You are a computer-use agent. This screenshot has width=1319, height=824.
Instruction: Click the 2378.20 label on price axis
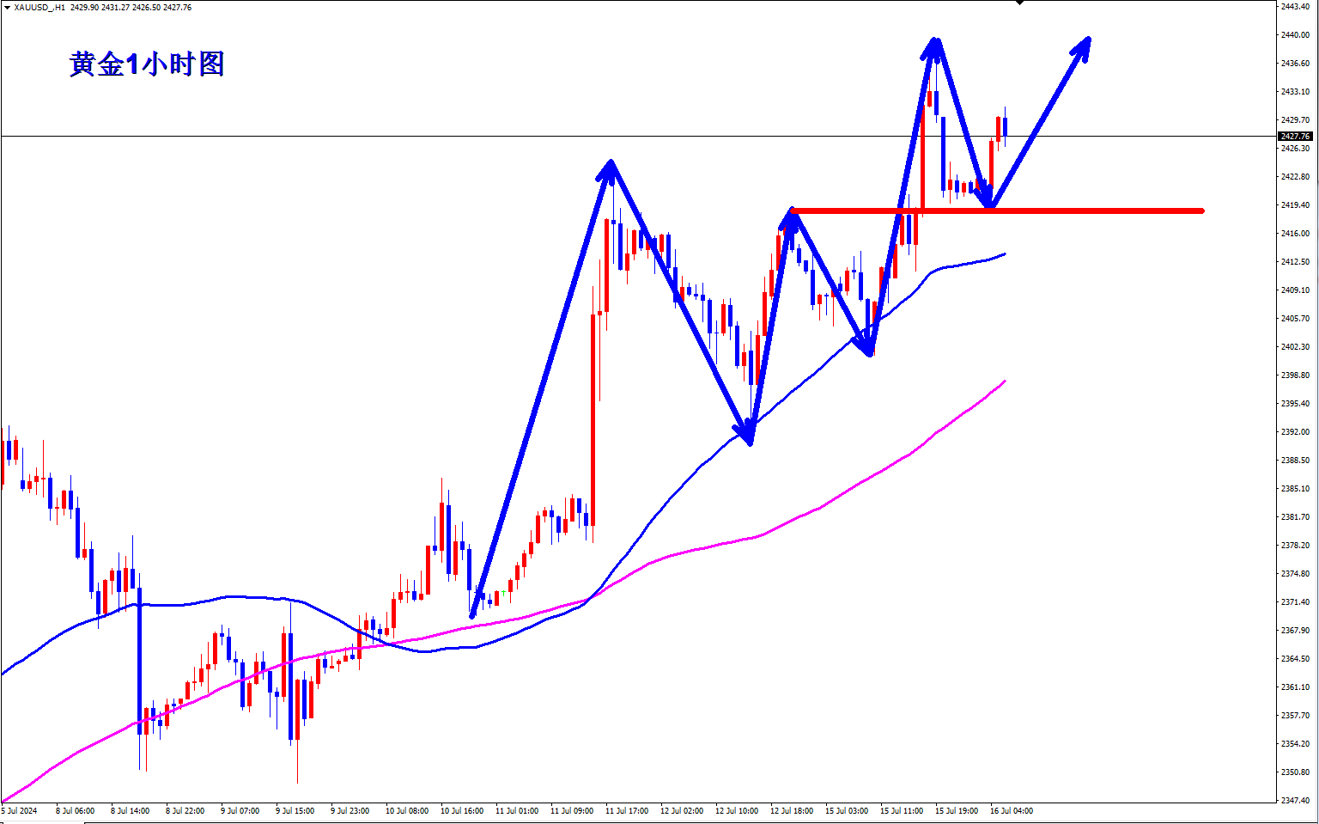[1295, 545]
